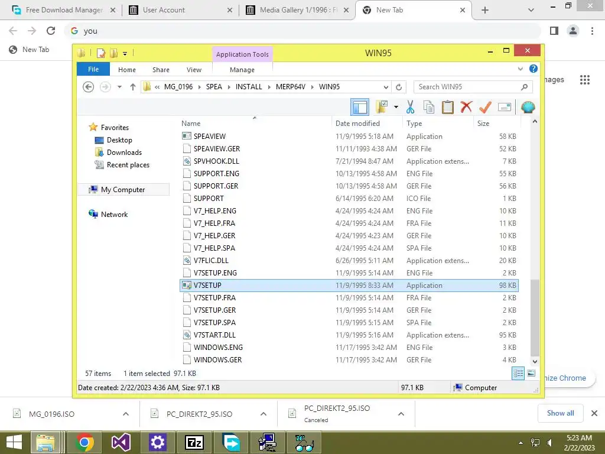The image size is (605, 454).
Task: Switch to Large icons view in status bar
Action: pos(531,373)
